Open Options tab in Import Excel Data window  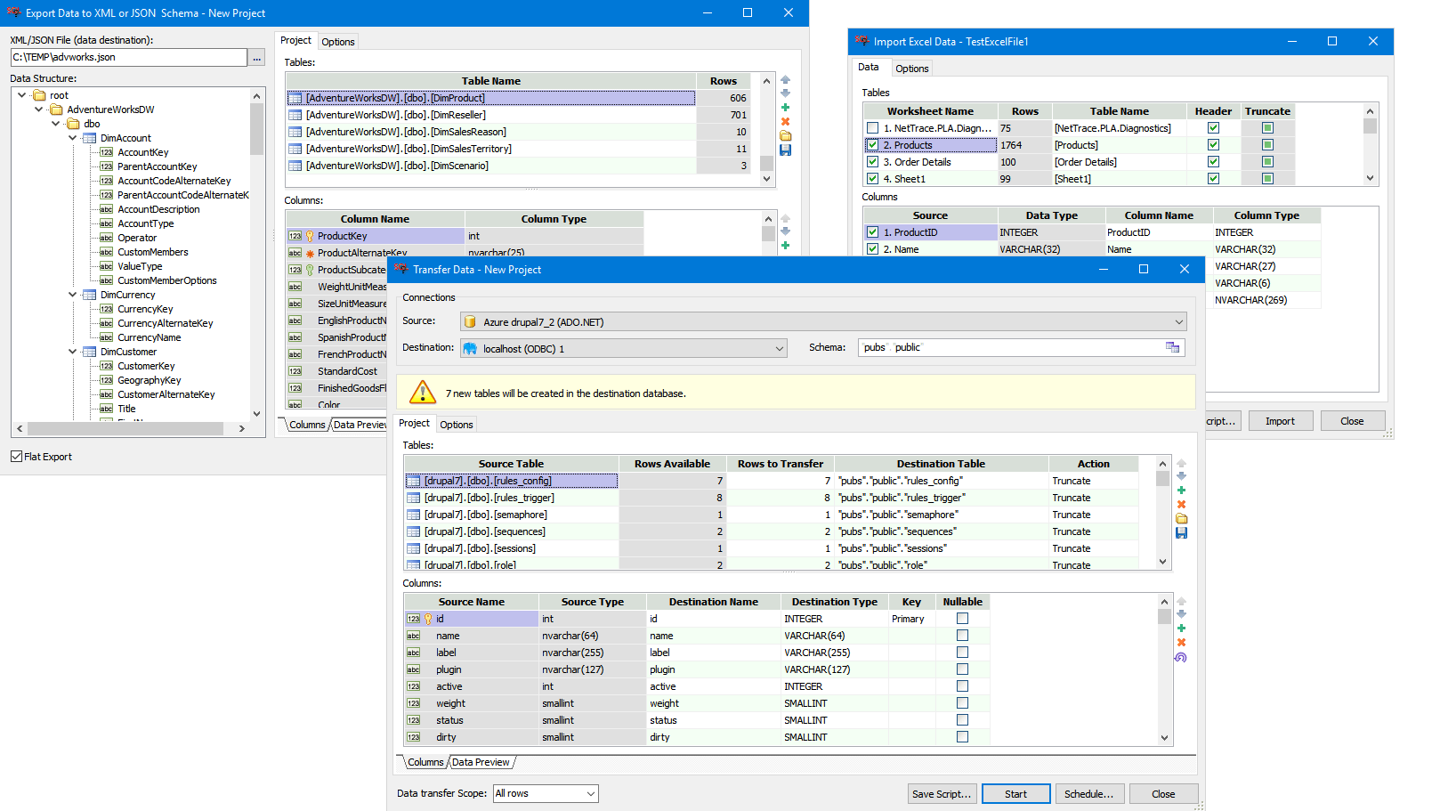point(911,69)
